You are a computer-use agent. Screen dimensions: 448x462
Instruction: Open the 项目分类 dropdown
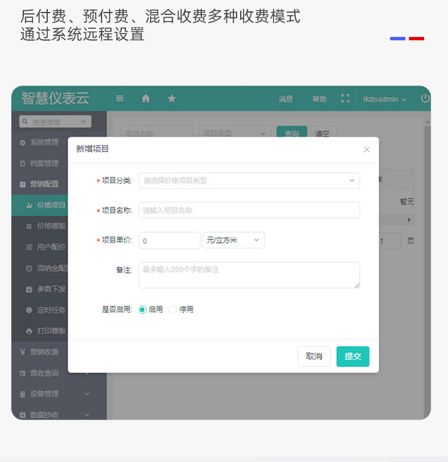point(249,180)
